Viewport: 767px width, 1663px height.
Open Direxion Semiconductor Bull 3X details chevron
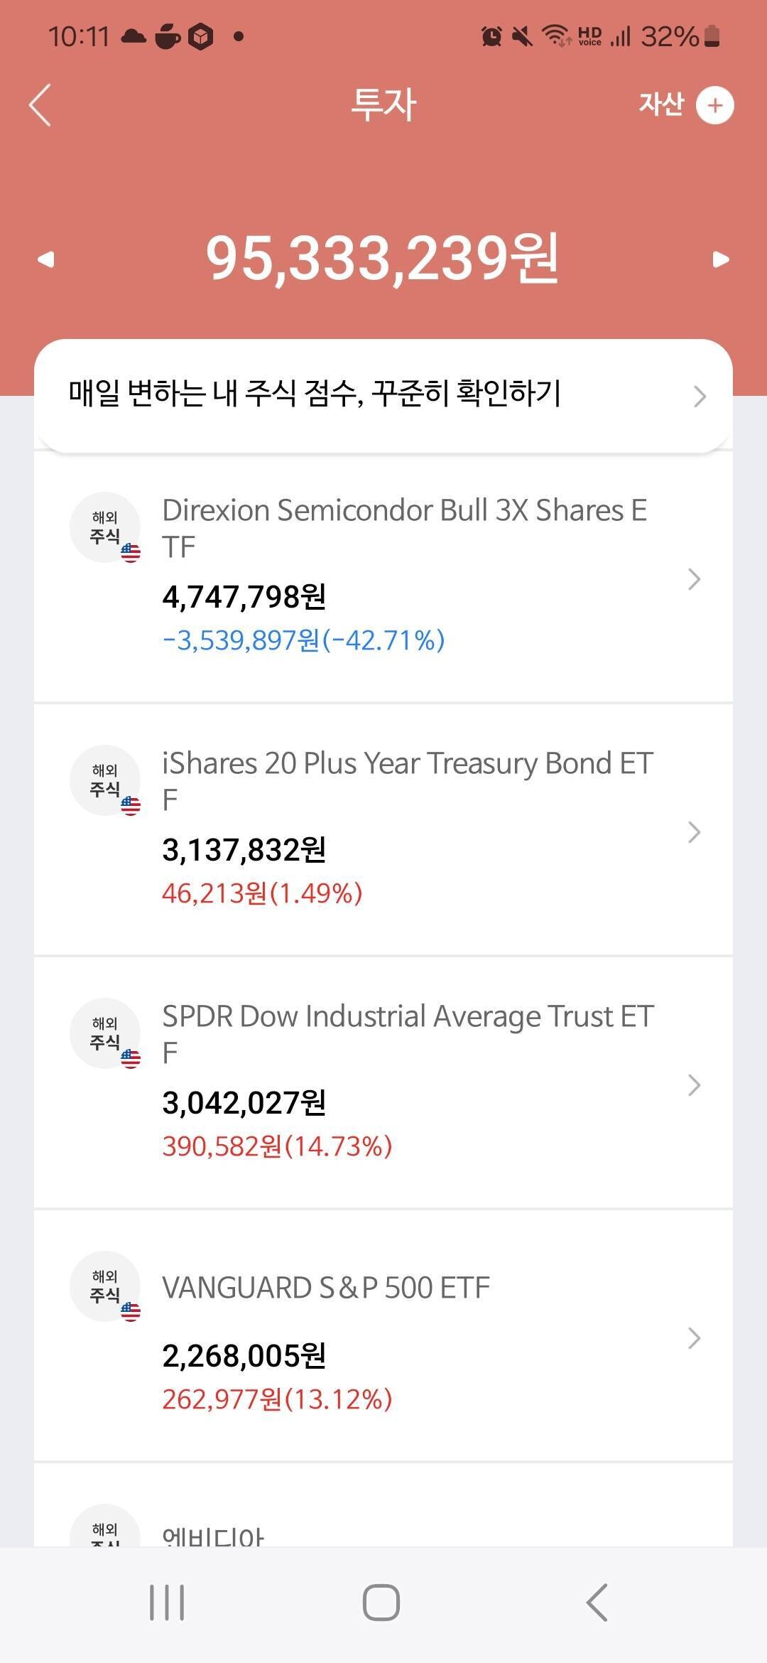point(695,579)
